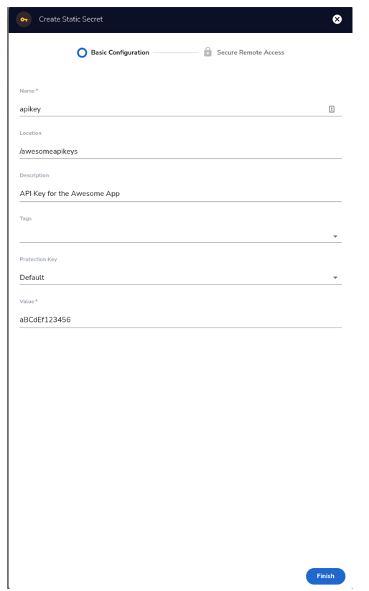This screenshot has width=369, height=591.
Task: Click the Tags field label
Action: tap(26, 218)
